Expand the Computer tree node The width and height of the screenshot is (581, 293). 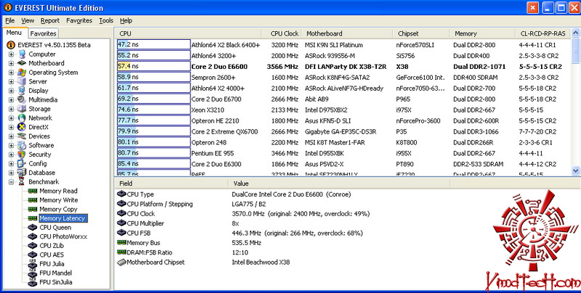(x=11, y=54)
